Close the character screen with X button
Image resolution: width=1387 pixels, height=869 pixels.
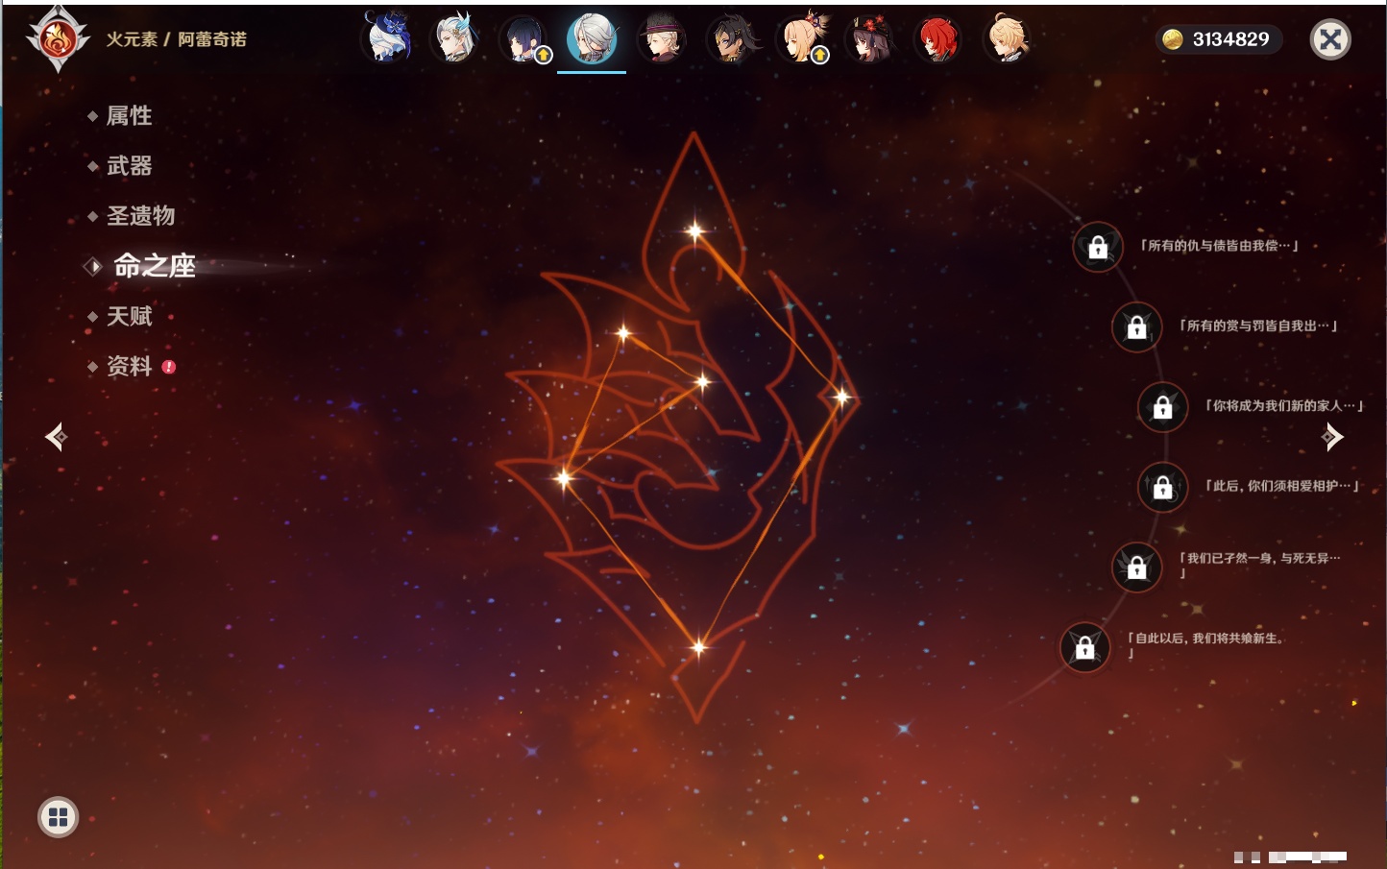pos(1330,39)
